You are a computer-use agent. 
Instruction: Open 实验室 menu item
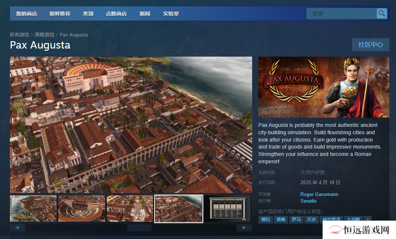(171, 14)
